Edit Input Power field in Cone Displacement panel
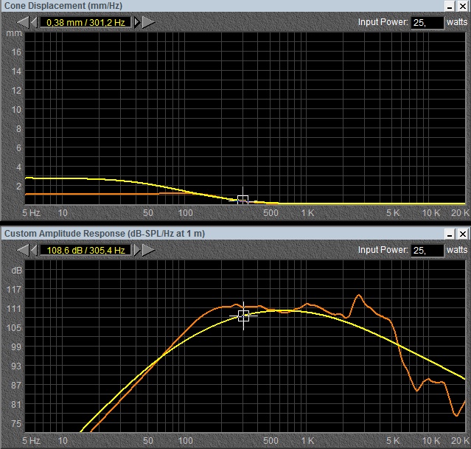The image size is (471, 449). click(428, 23)
